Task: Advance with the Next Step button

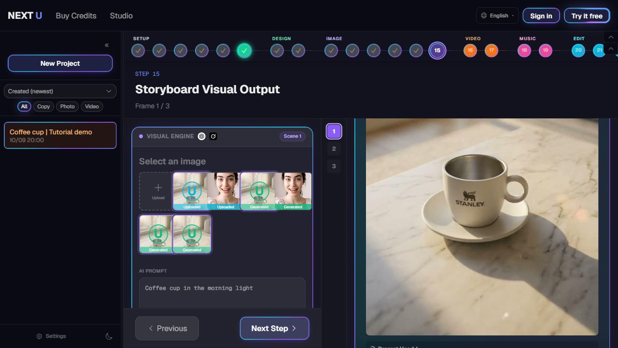Action: tap(274, 328)
